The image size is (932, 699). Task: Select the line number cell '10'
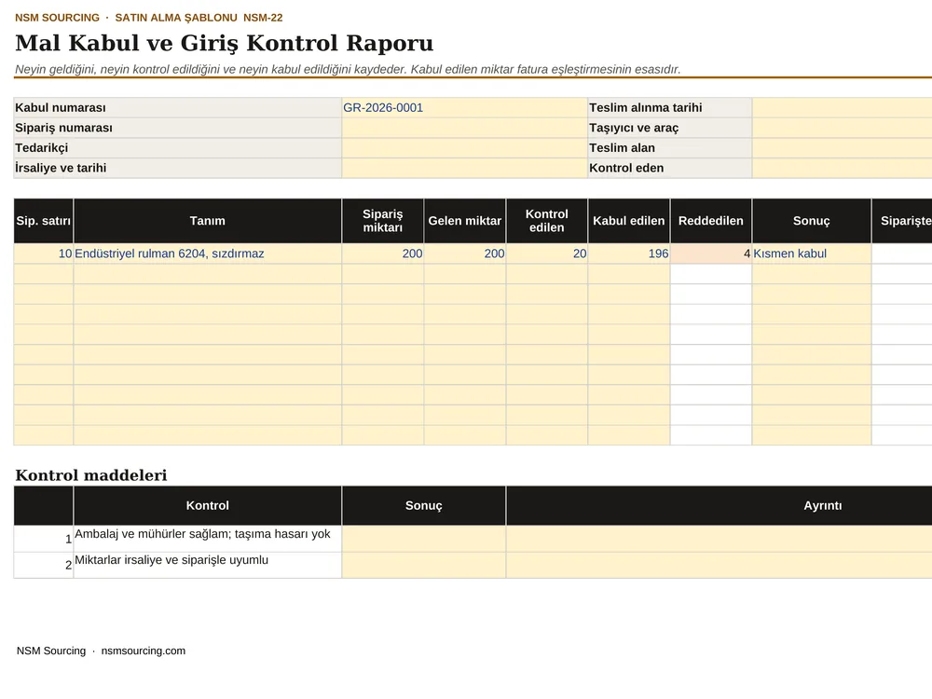(44, 254)
